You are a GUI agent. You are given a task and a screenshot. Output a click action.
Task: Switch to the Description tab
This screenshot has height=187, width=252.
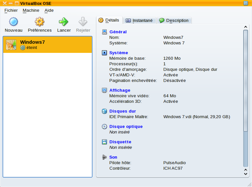tap(174, 21)
